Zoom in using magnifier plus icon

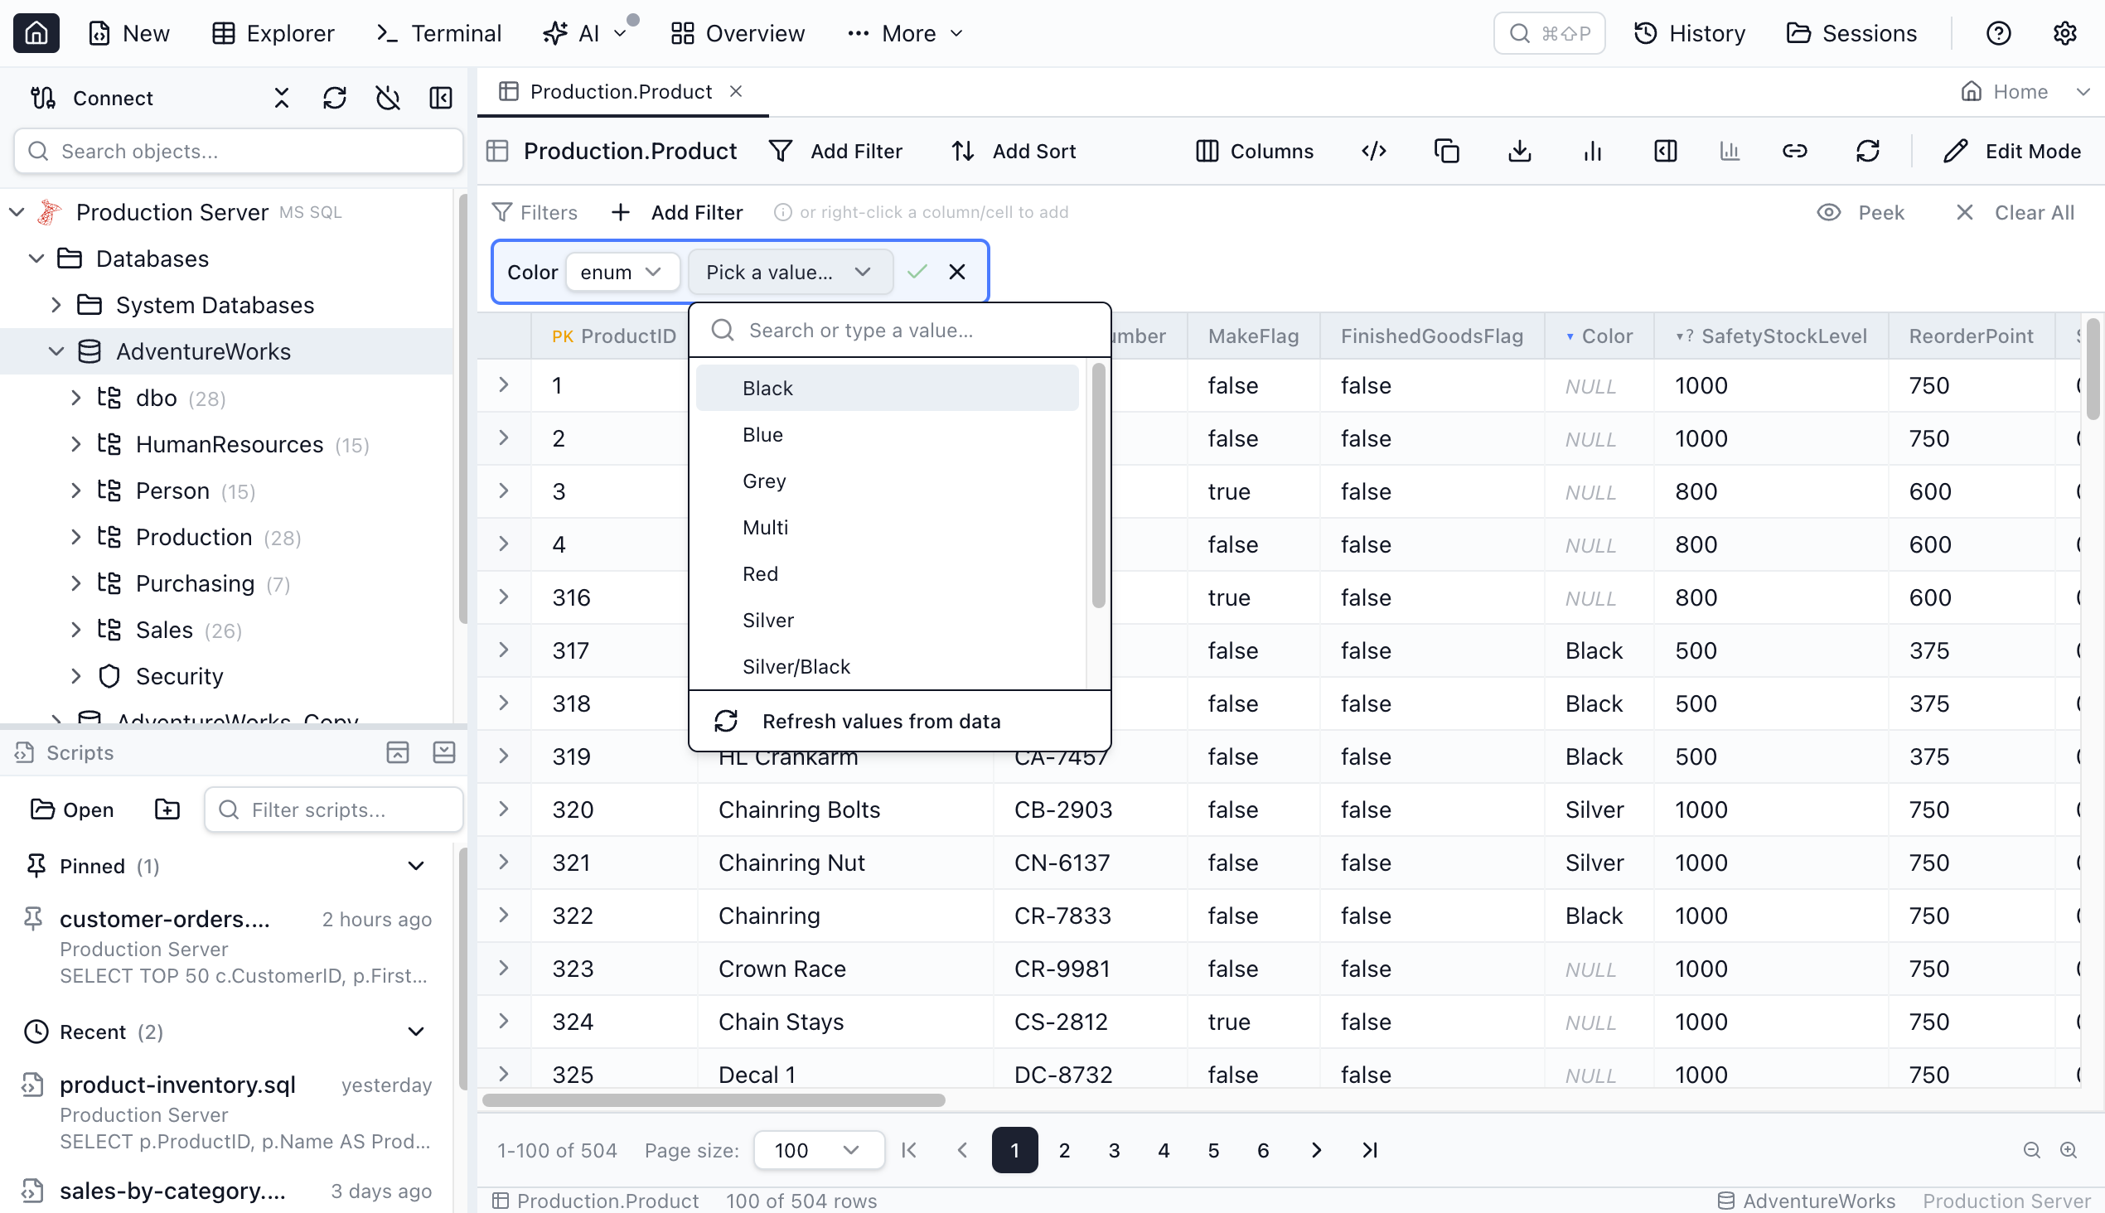click(2069, 1151)
